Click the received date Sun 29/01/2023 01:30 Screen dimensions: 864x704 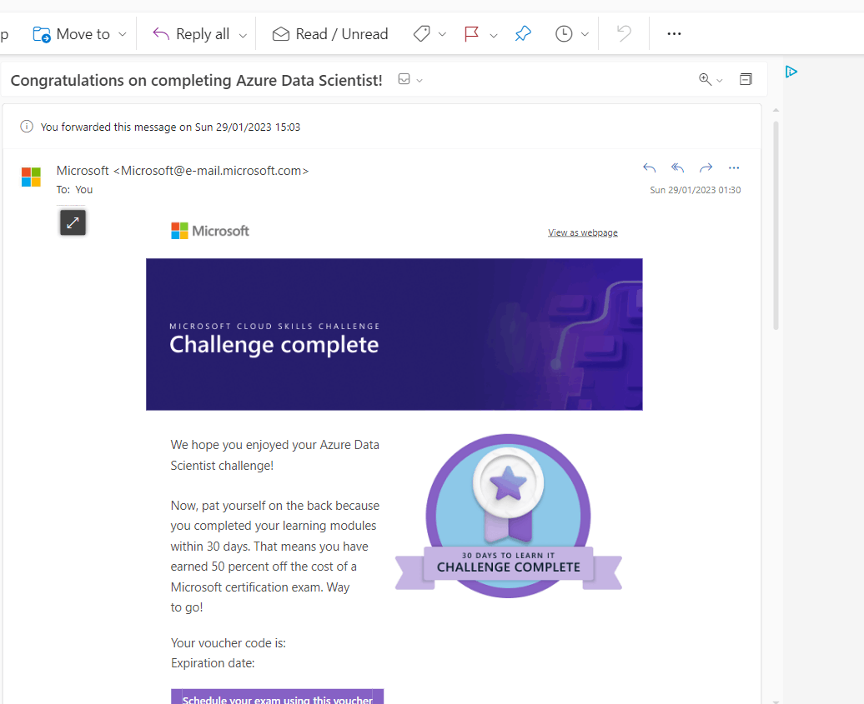(695, 190)
